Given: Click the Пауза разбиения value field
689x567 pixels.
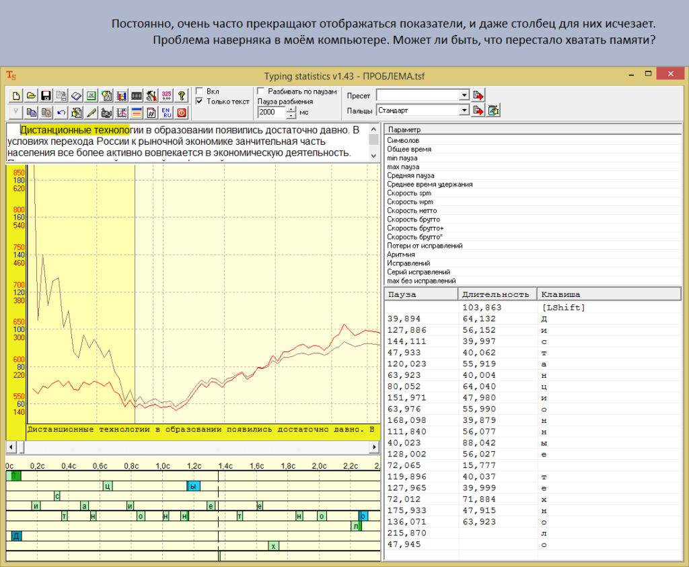Looking at the screenshot, I should pyautogui.click(x=272, y=112).
